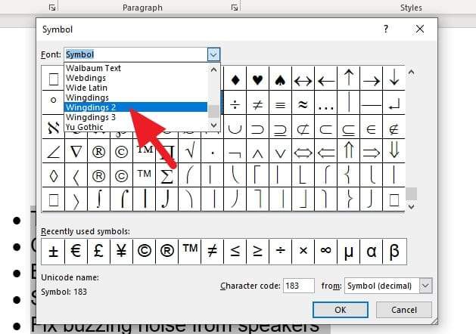
Task: Click symbol grid scrollbar down arrow
Action: pos(412,207)
